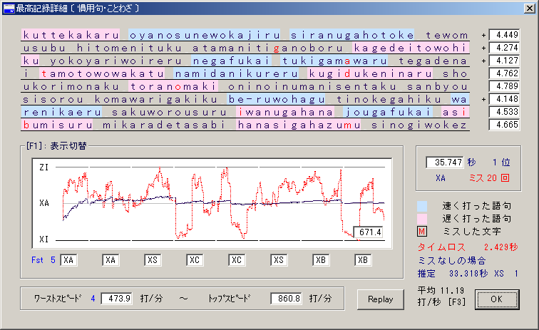
Task: Click line time value 4.449
Action: coord(504,35)
